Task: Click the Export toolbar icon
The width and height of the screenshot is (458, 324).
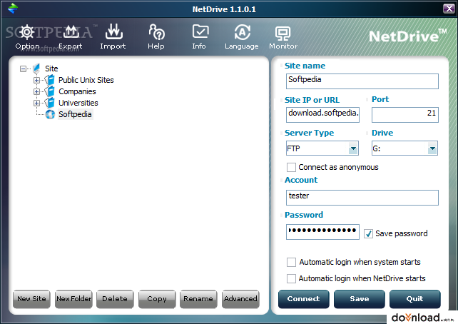Action: coord(71,32)
